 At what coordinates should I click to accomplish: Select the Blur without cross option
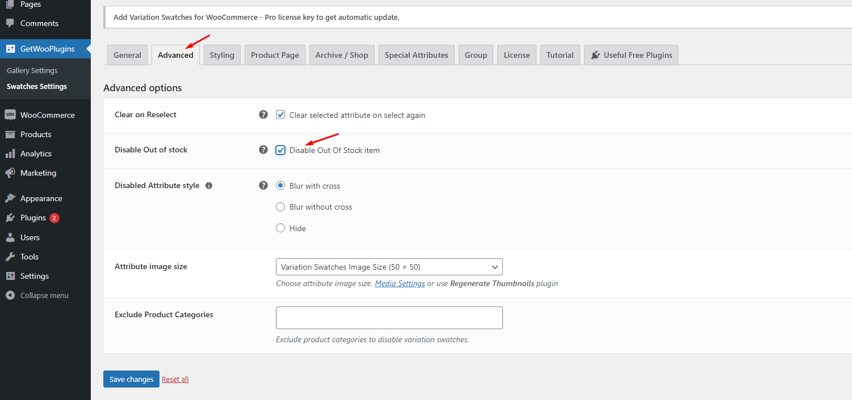pos(280,207)
